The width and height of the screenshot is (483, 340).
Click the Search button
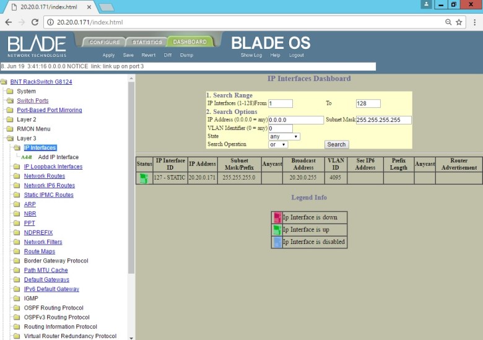336,144
